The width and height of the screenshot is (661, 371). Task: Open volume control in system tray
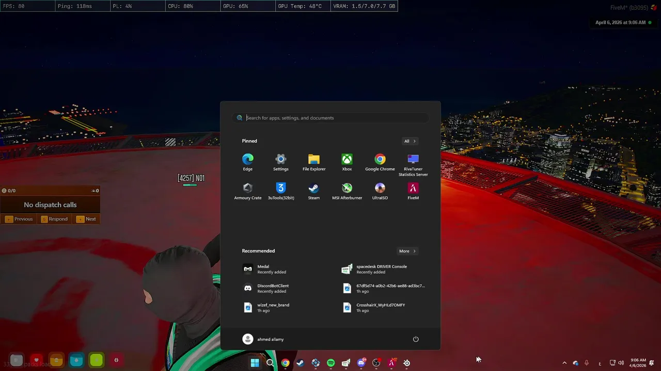pyautogui.click(x=621, y=363)
